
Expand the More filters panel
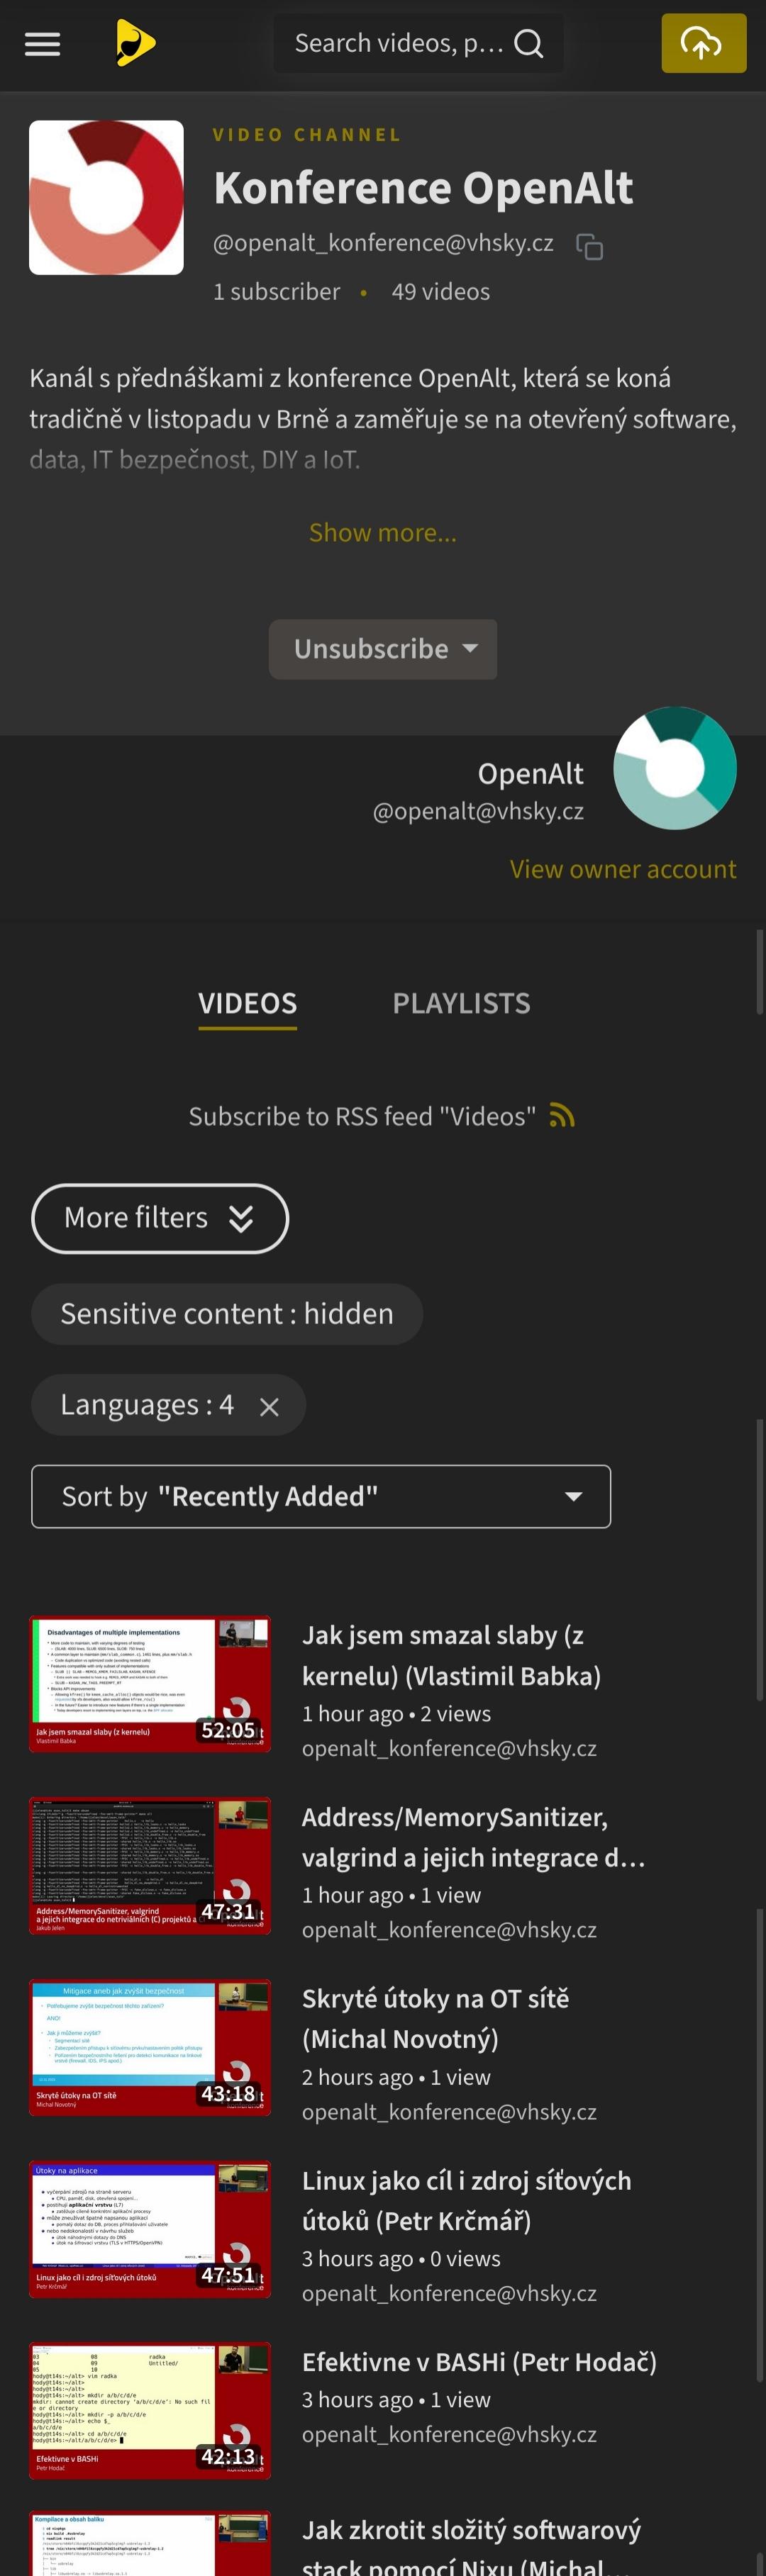[x=160, y=1218]
